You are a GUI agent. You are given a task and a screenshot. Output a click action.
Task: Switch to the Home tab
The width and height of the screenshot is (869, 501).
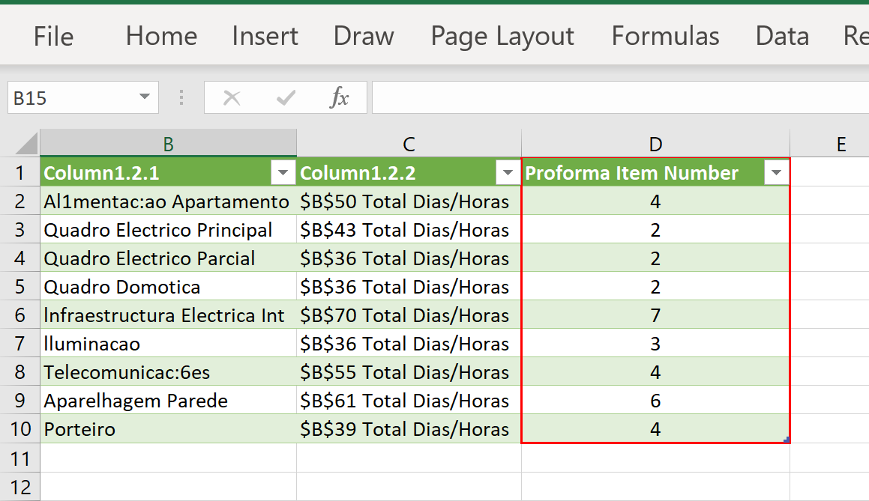pyautogui.click(x=161, y=36)
